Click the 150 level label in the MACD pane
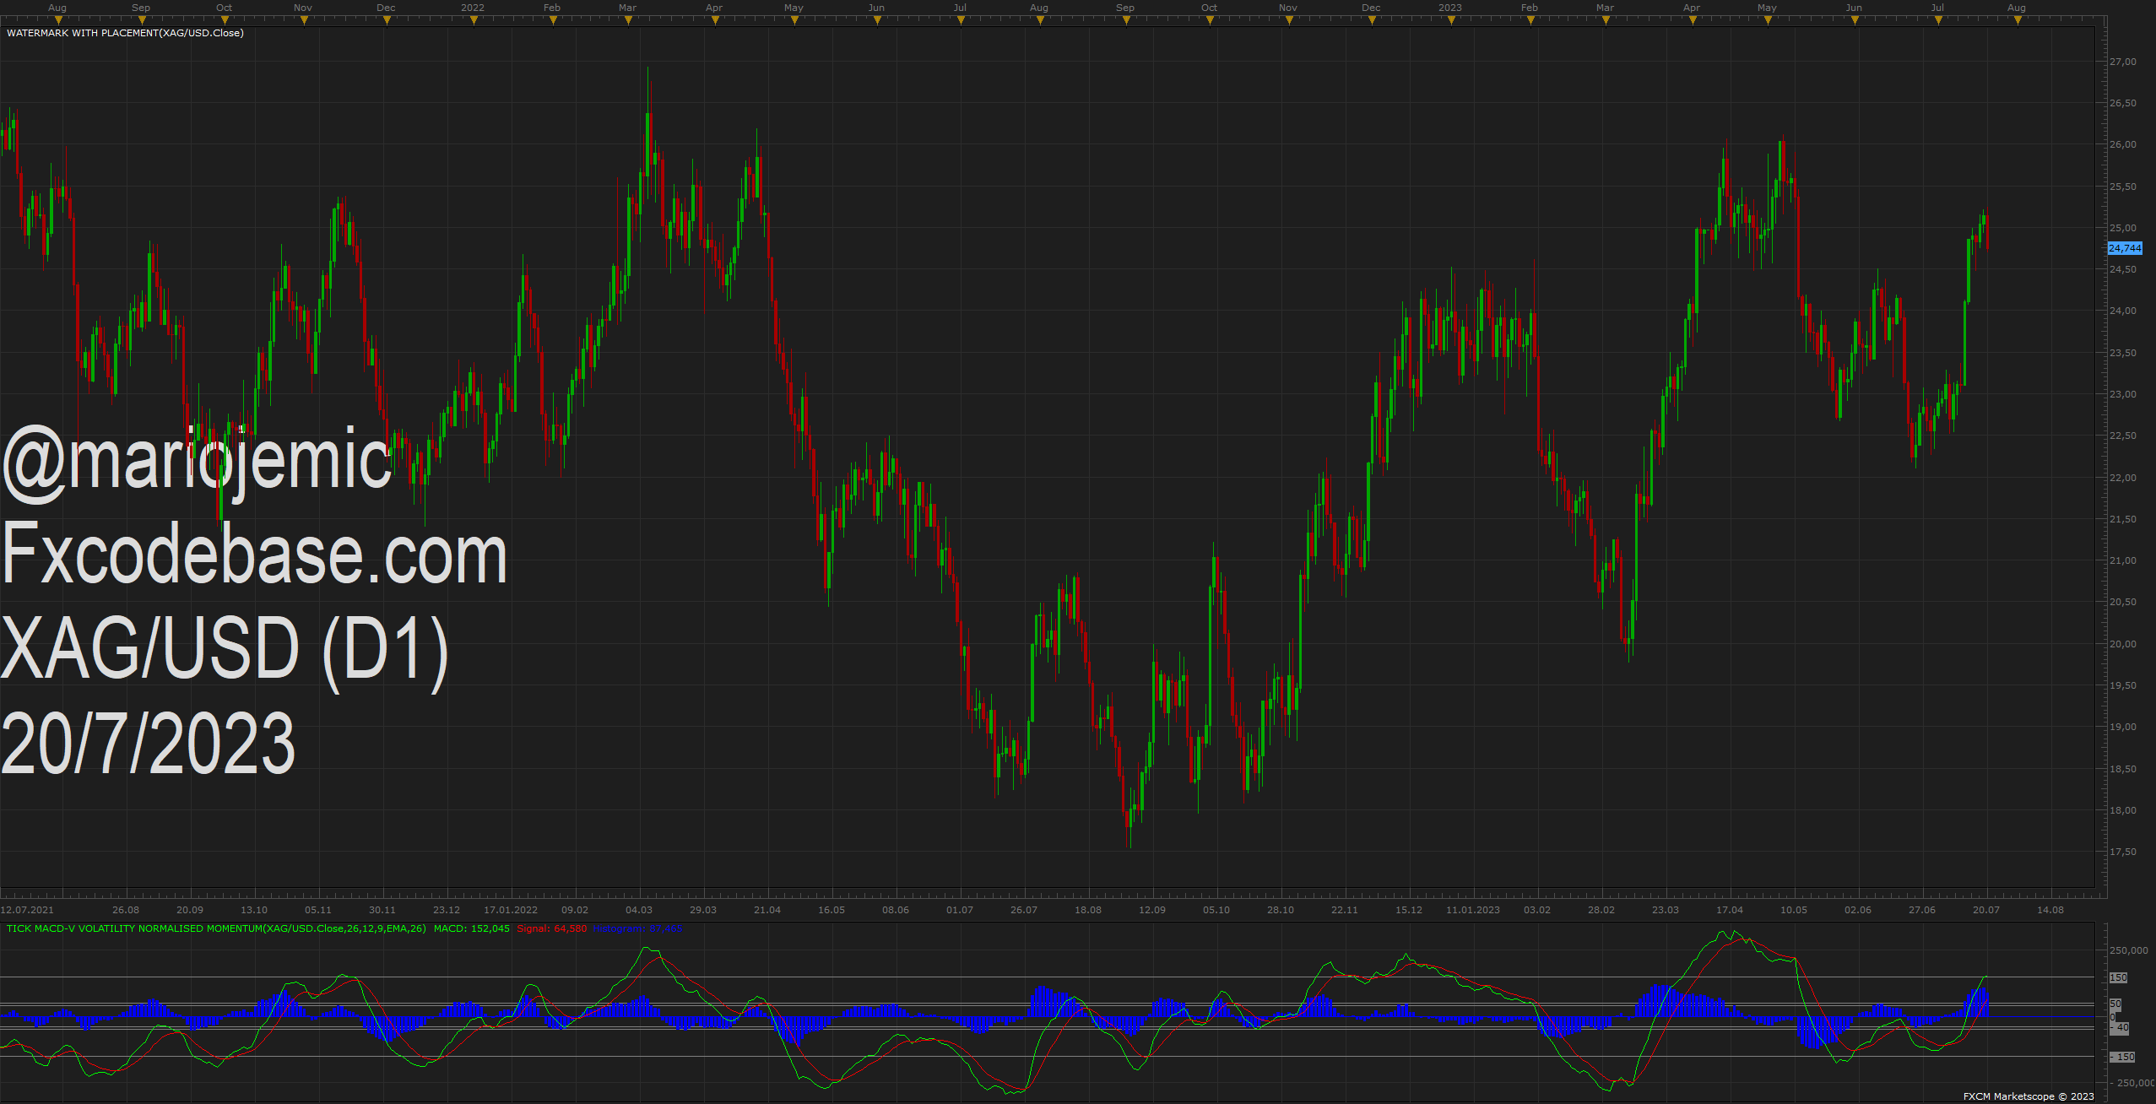Image resolution: width=2156 pixels, height=1104 pixels. tap(2119, 977)
